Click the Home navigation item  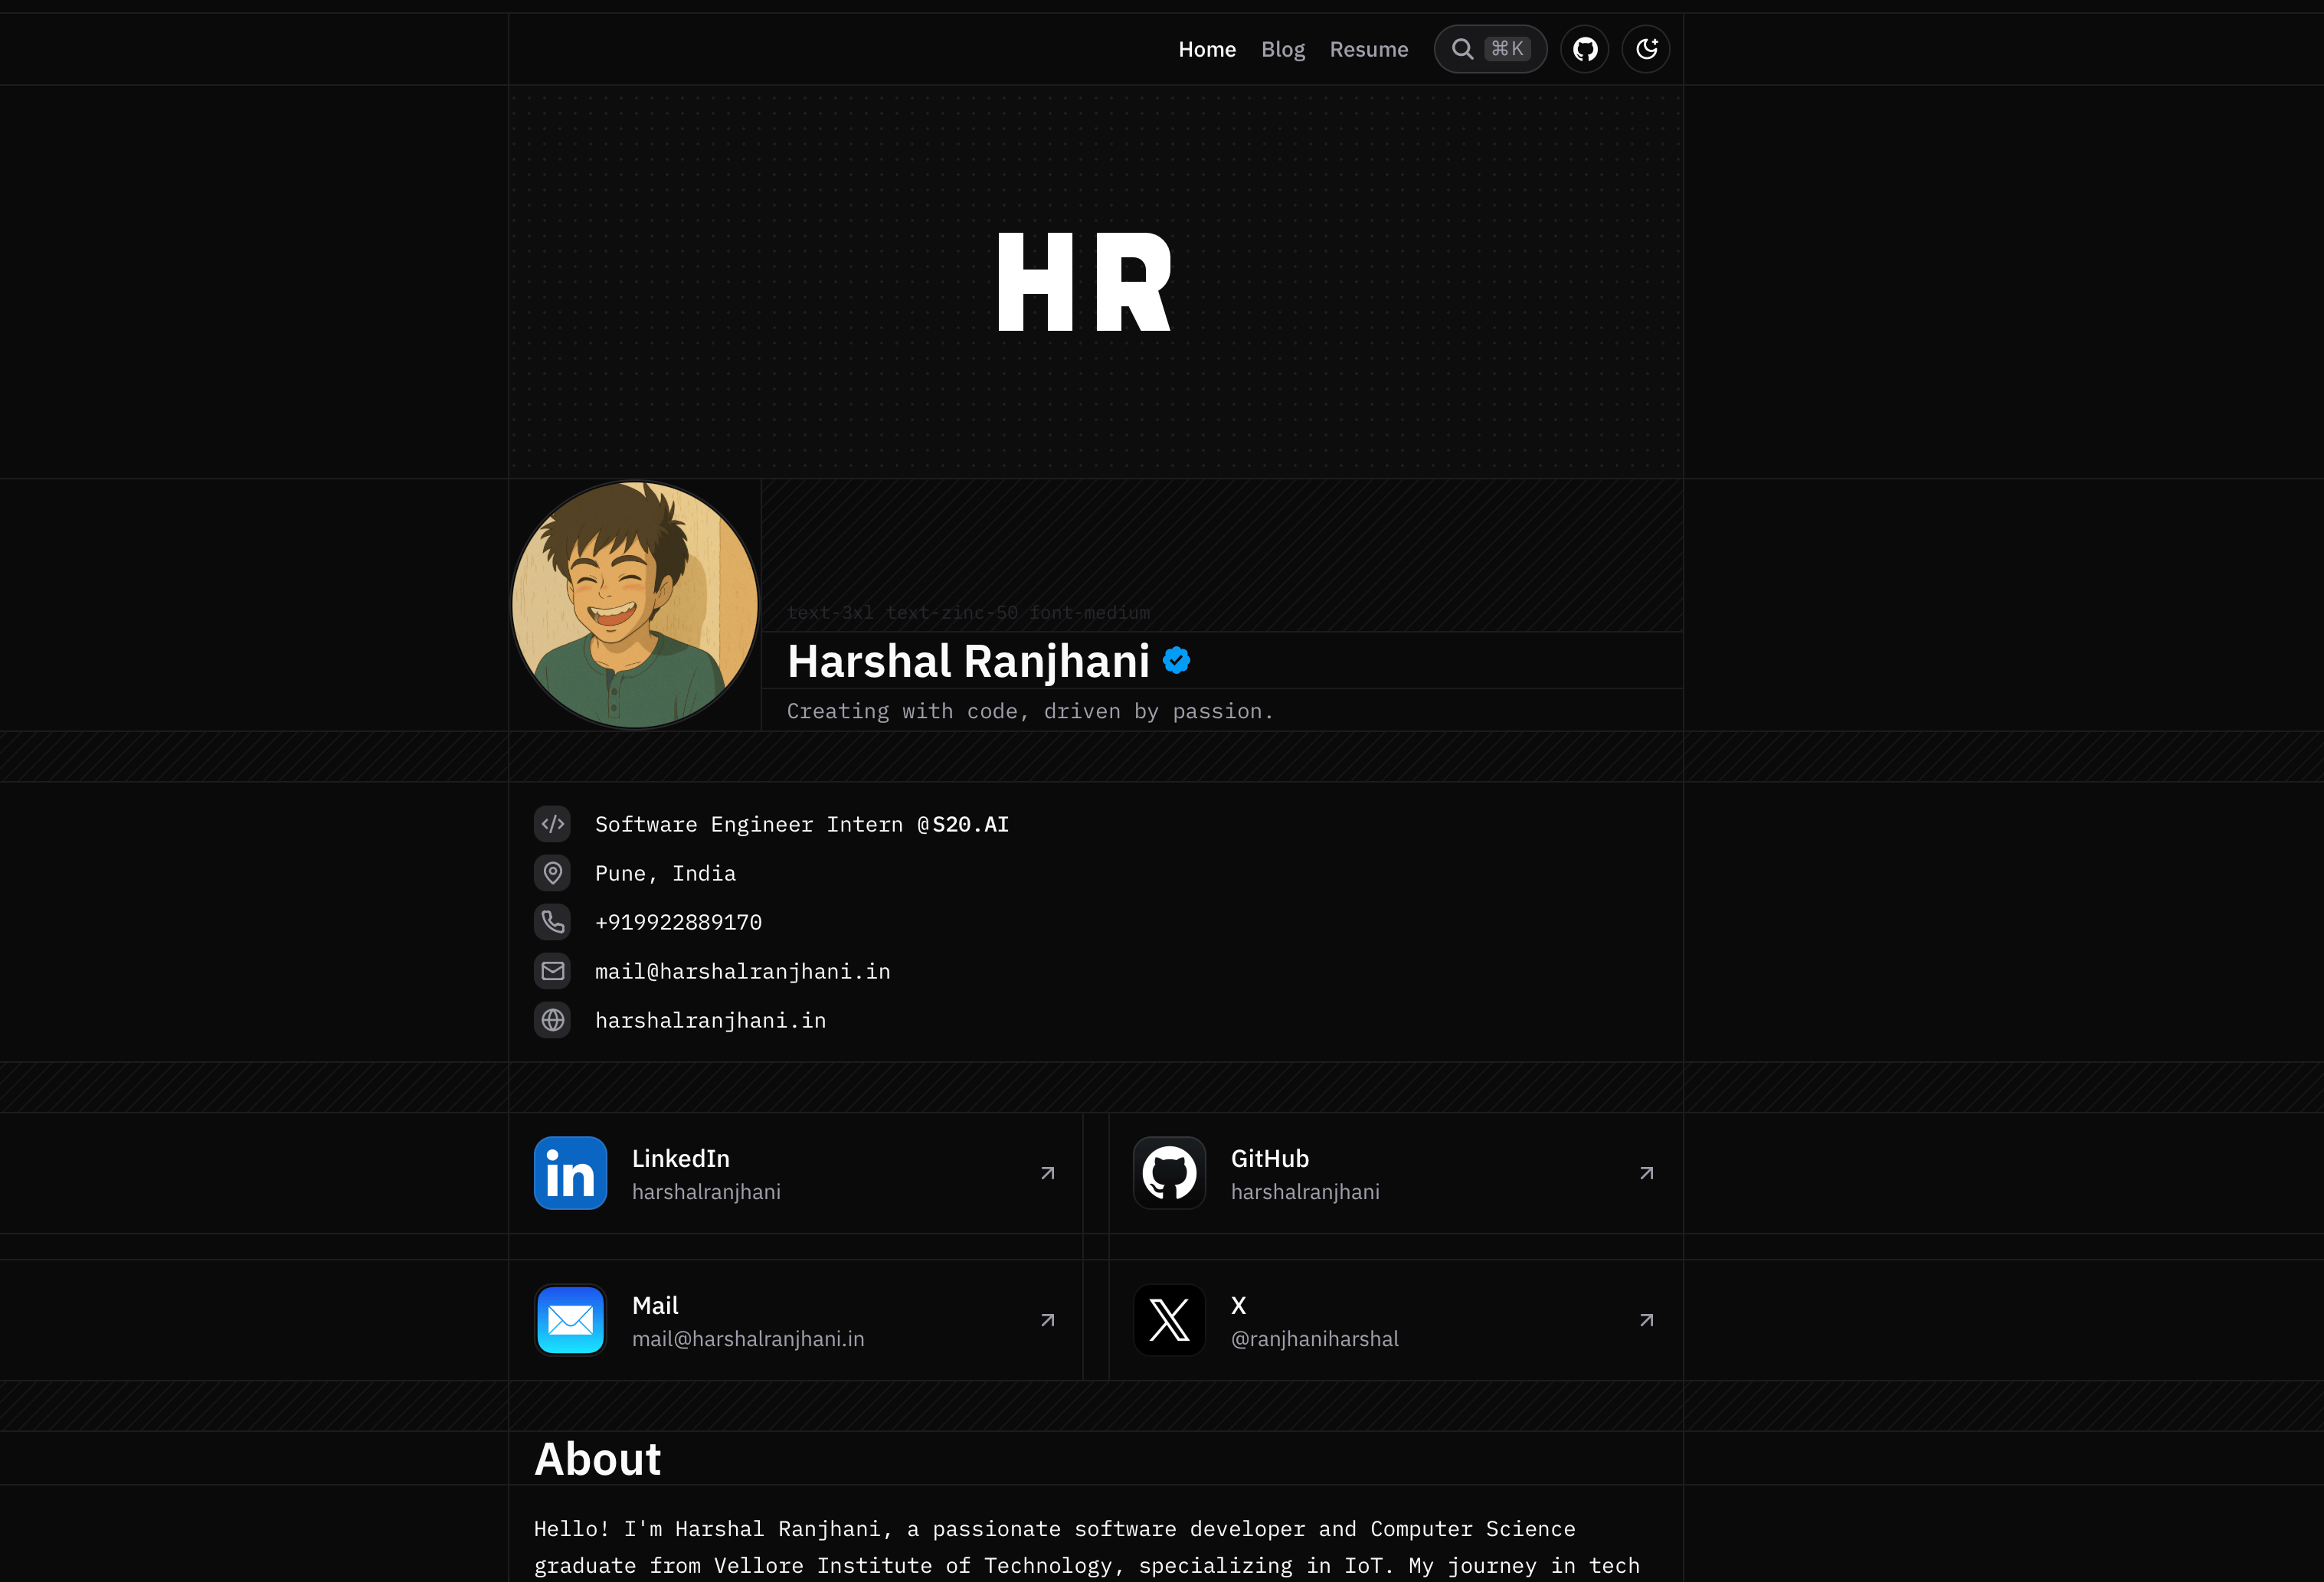click(1207, 48)
